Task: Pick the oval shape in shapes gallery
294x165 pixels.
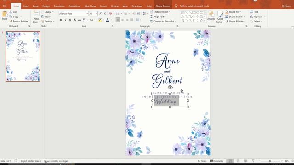Action: click(198, 13)
